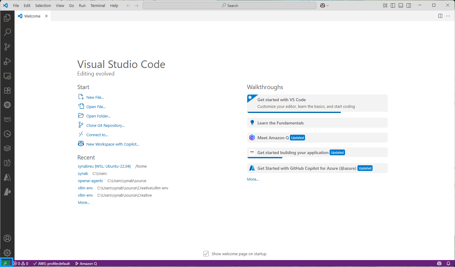
Task: Click Amazon Q status bar entry
Action: pyautogui.click(x=86, y=263)
